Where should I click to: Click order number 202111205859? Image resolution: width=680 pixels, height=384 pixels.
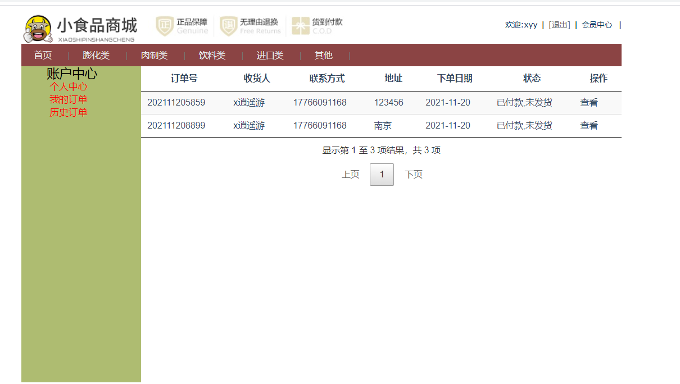pyautogui.click(x=176, y=103)
